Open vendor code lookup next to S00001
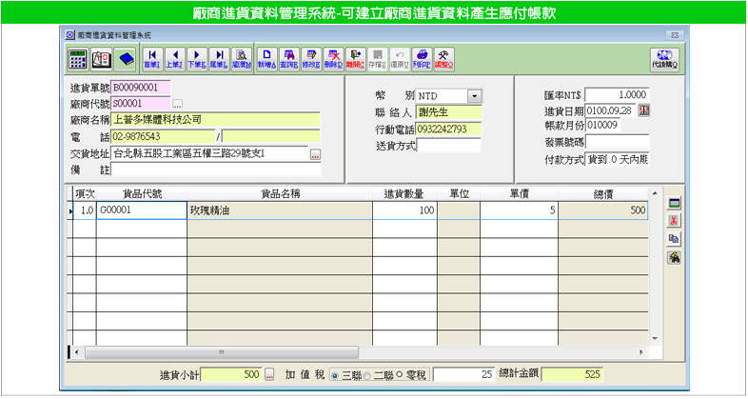The width and height of the screenshot is (748, 399). point(177,103)
